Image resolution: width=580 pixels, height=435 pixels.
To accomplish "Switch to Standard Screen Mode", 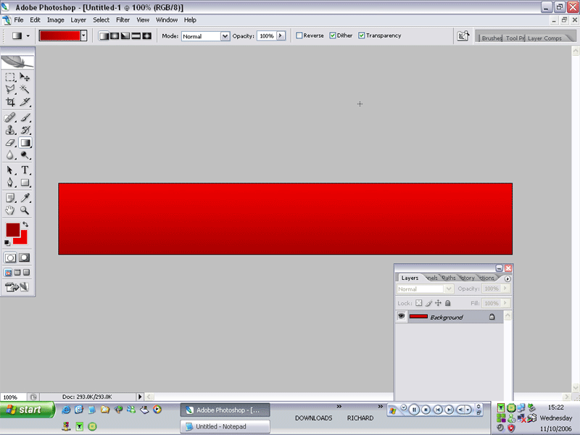I will pyautogui.click(x=8, y=273).
